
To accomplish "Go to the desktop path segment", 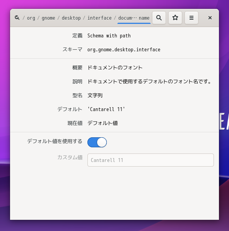I will 71,18.
